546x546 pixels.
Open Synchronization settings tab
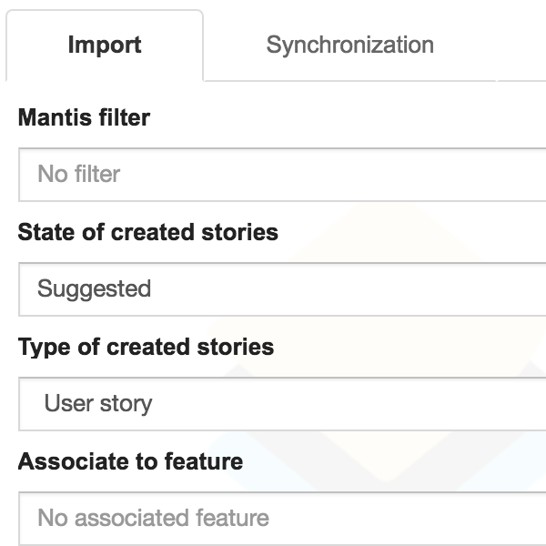click(x=350, y=45)
